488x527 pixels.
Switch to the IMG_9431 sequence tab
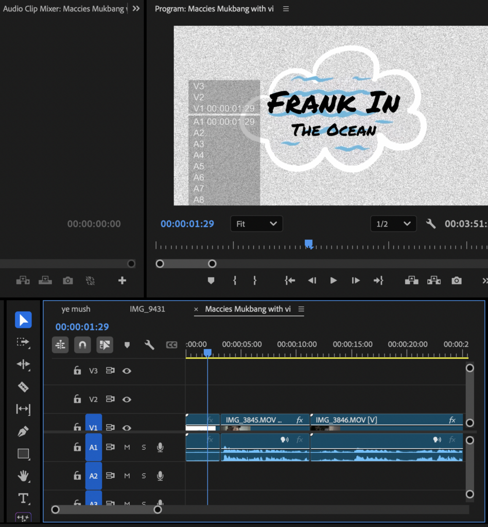point(147,309)
